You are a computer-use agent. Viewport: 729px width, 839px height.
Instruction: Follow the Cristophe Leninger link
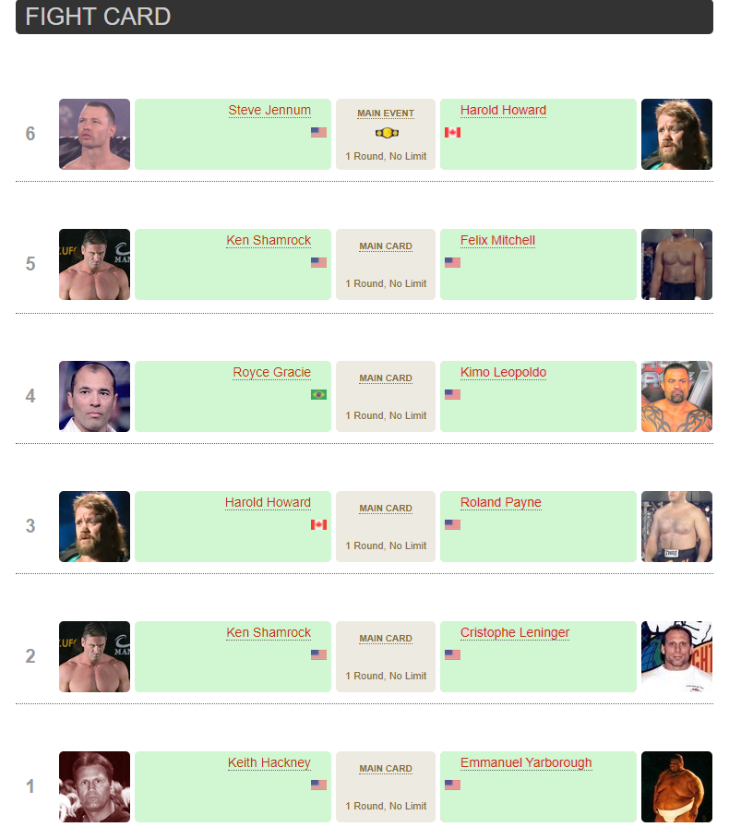point(515,633)
